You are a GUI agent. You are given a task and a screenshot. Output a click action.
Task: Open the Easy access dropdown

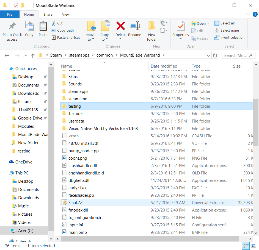click(163, 30)
